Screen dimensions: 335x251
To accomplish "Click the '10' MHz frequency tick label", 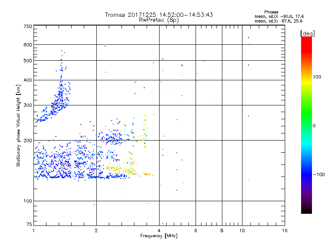I will (242, 231).
